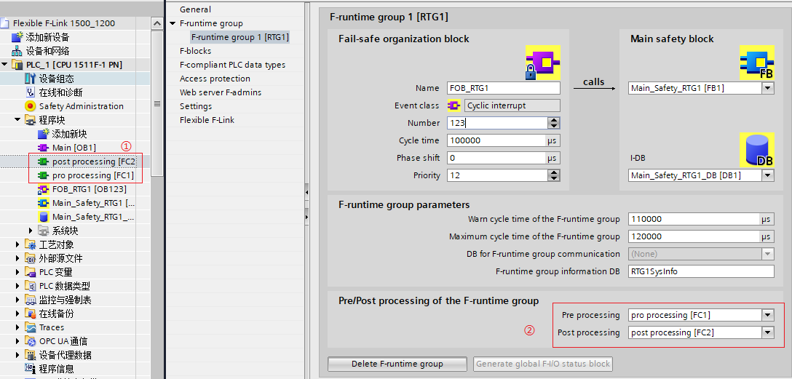
Task: Open the Post processing dropdown
Action: [x=767, y=332]
